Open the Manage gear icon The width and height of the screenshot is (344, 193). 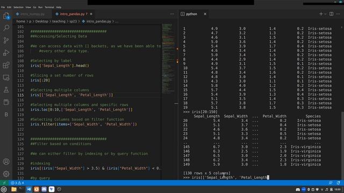pyautogui.click(x=6, y=174)
